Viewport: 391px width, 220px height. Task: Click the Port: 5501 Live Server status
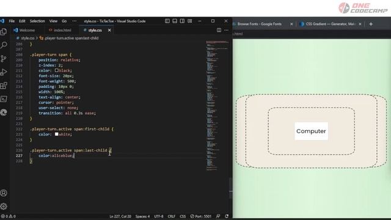[201, 216]
